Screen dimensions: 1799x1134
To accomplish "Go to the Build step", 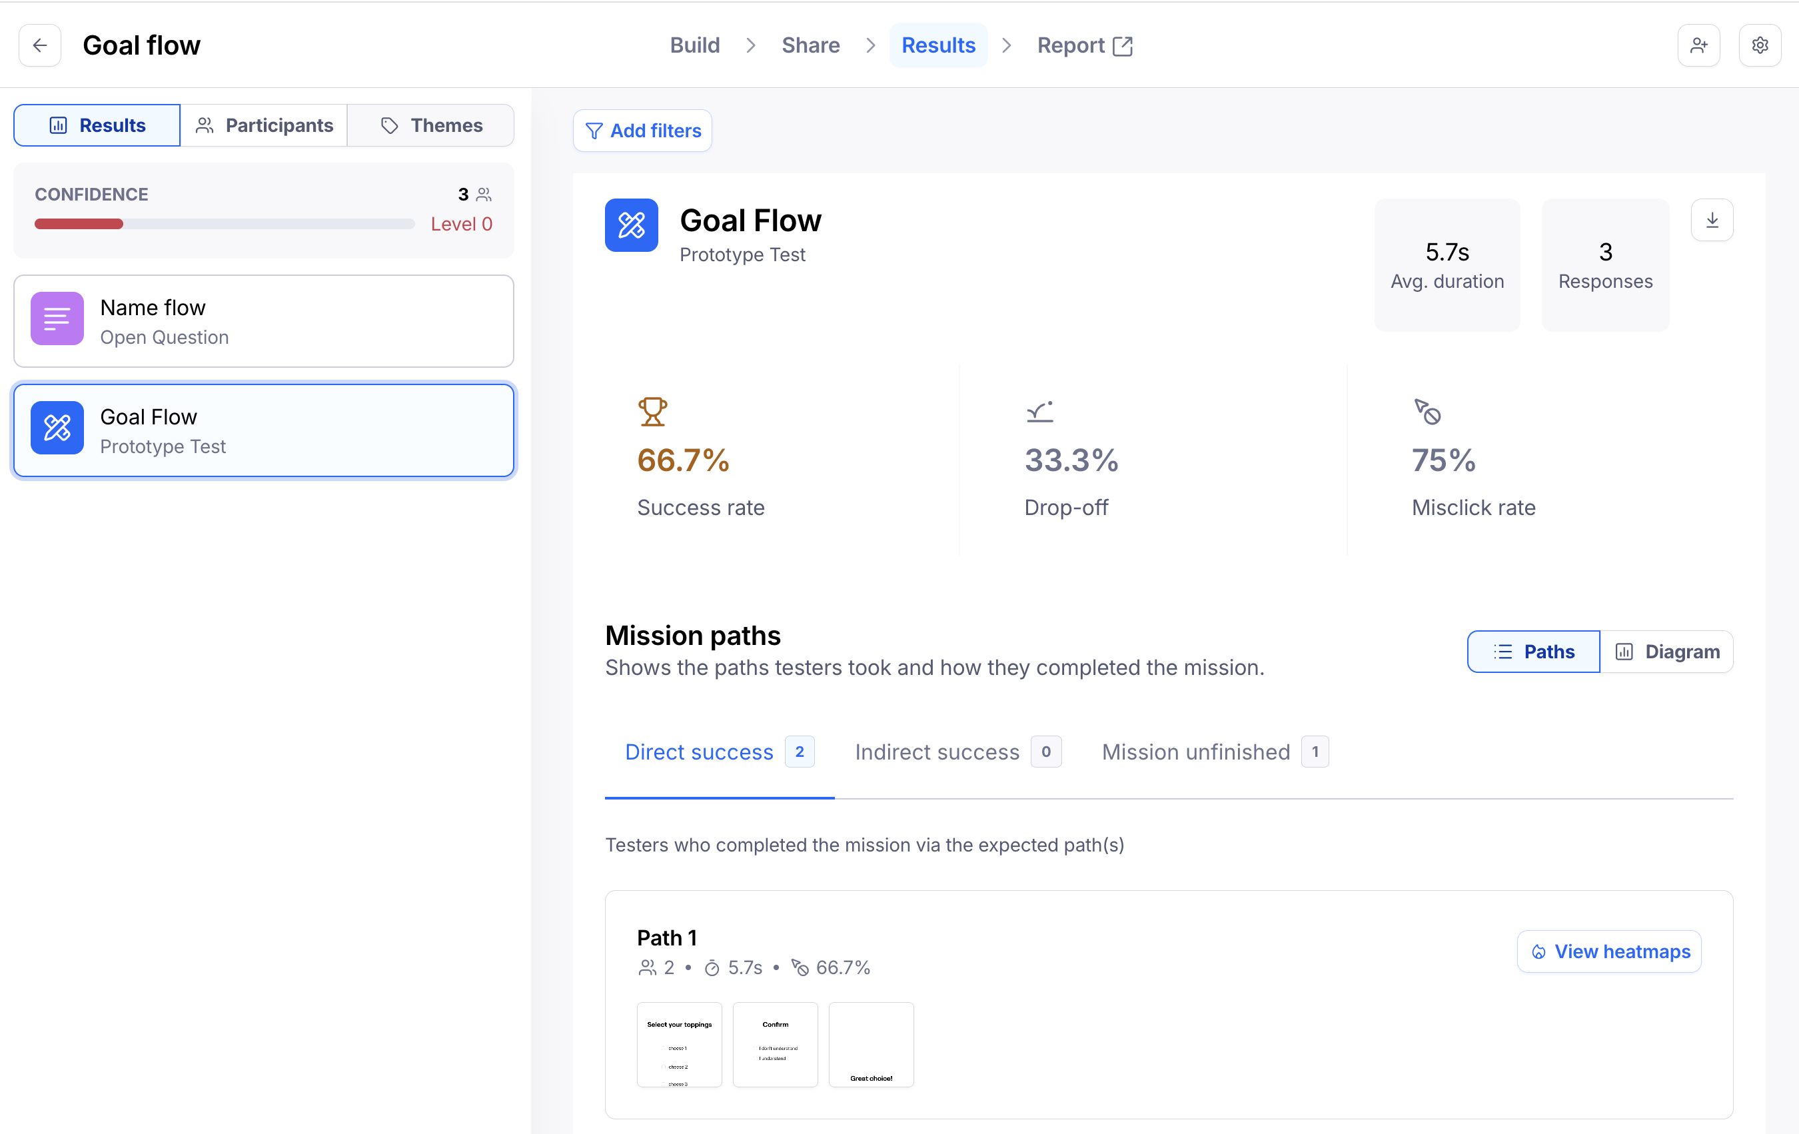I will 694,45.
